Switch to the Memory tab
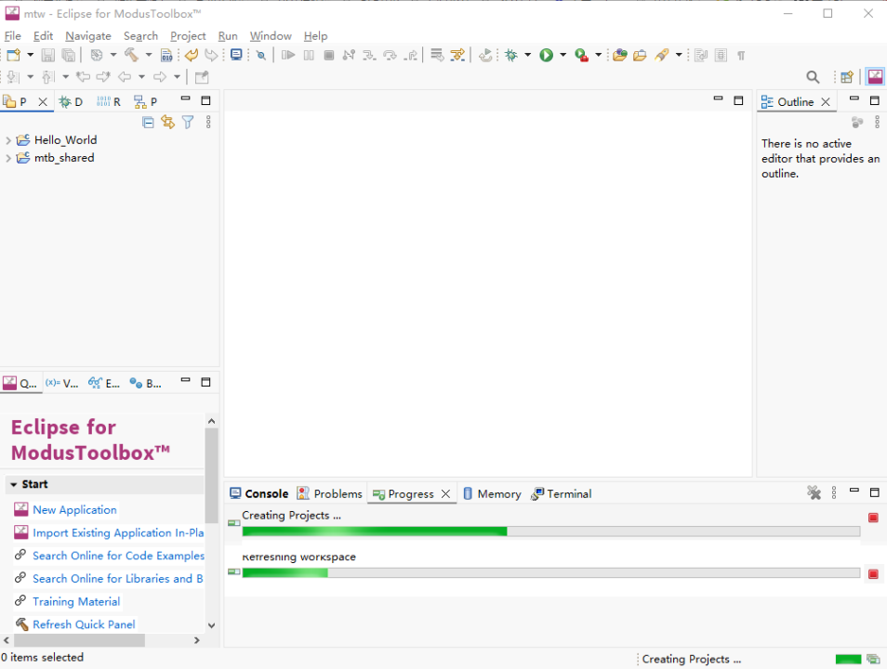The image size is (887, 669). click(492, 493)
